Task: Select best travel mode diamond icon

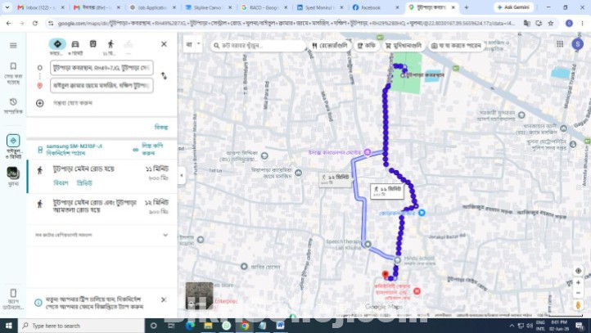Action: [57, 44]
